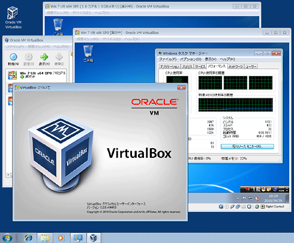The image size is (294, 243).
Task: Open オプション(O) menu in Task Manager
Action: [x=190, y=59]
